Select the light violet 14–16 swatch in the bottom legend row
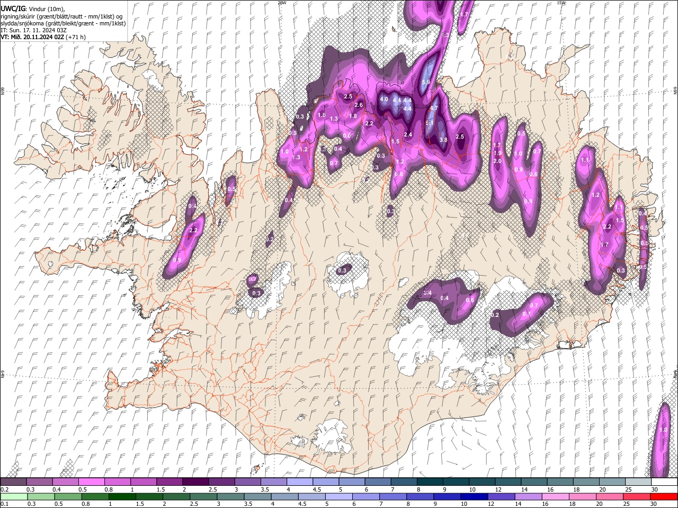 tap(528, 496)
